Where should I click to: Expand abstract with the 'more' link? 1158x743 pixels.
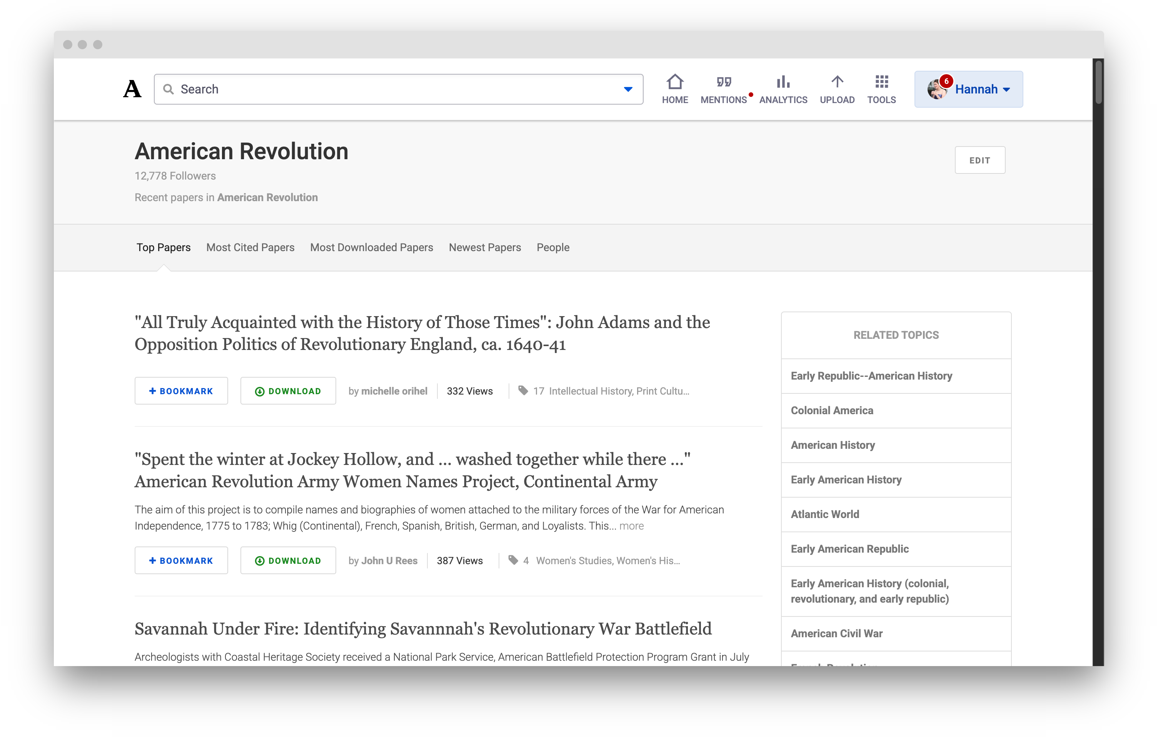[x=632, y=526]
